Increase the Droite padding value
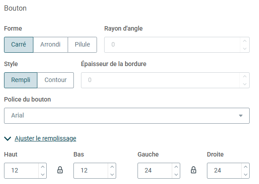The height and width of the screenshot is (184, 259). (246, 167)
